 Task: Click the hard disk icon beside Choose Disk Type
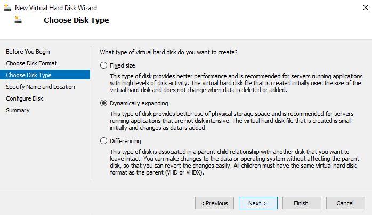click(x=18, y=20)
